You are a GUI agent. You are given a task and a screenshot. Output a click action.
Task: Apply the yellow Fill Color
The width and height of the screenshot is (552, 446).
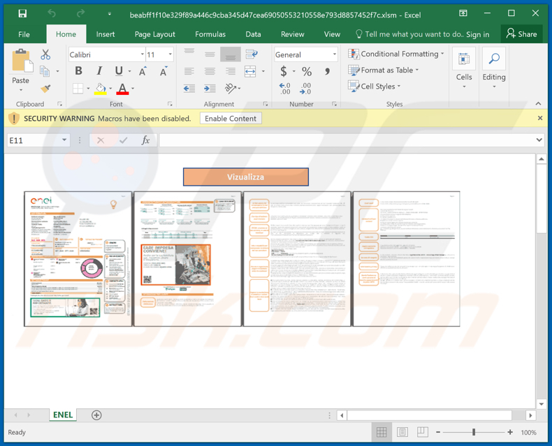click(101, 89)
